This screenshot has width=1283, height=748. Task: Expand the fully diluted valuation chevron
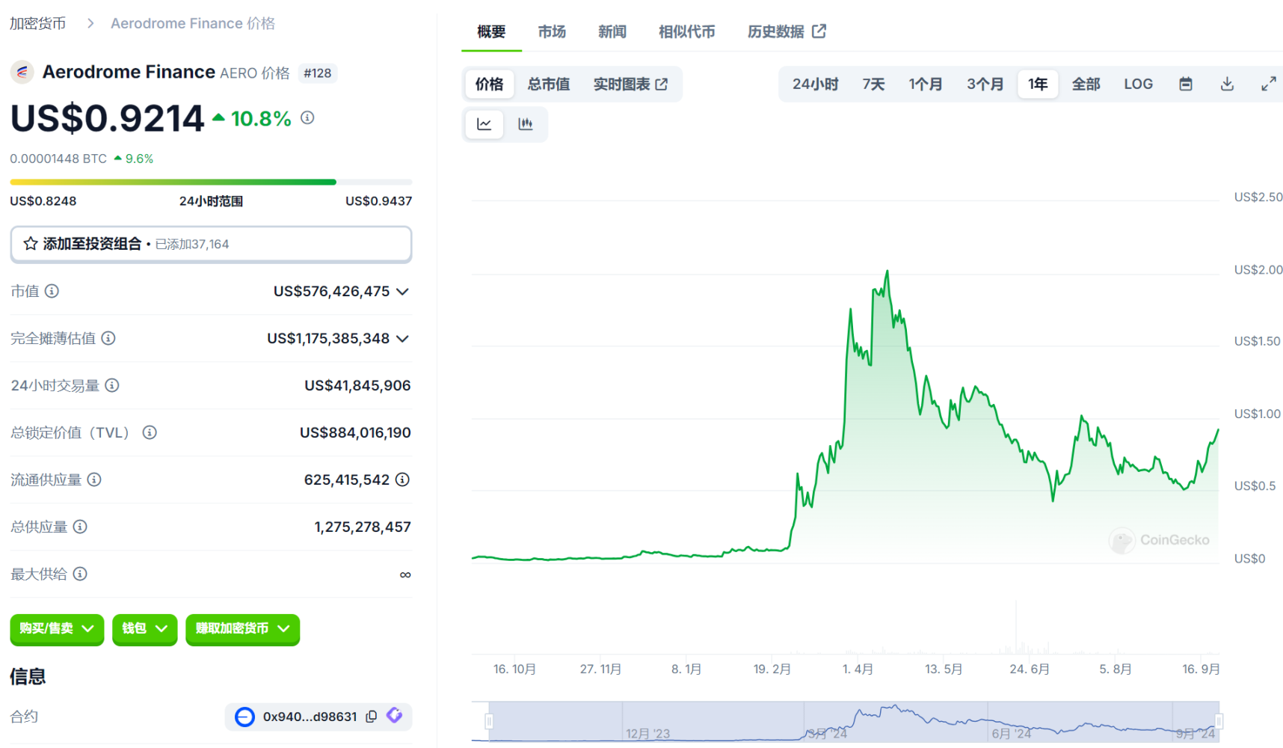(403, 338)
